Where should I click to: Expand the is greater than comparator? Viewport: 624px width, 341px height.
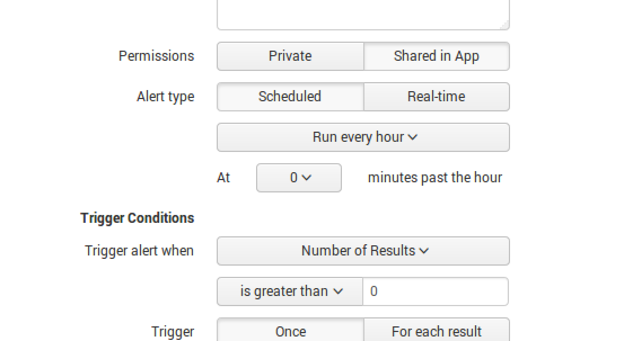click(290, 291)
